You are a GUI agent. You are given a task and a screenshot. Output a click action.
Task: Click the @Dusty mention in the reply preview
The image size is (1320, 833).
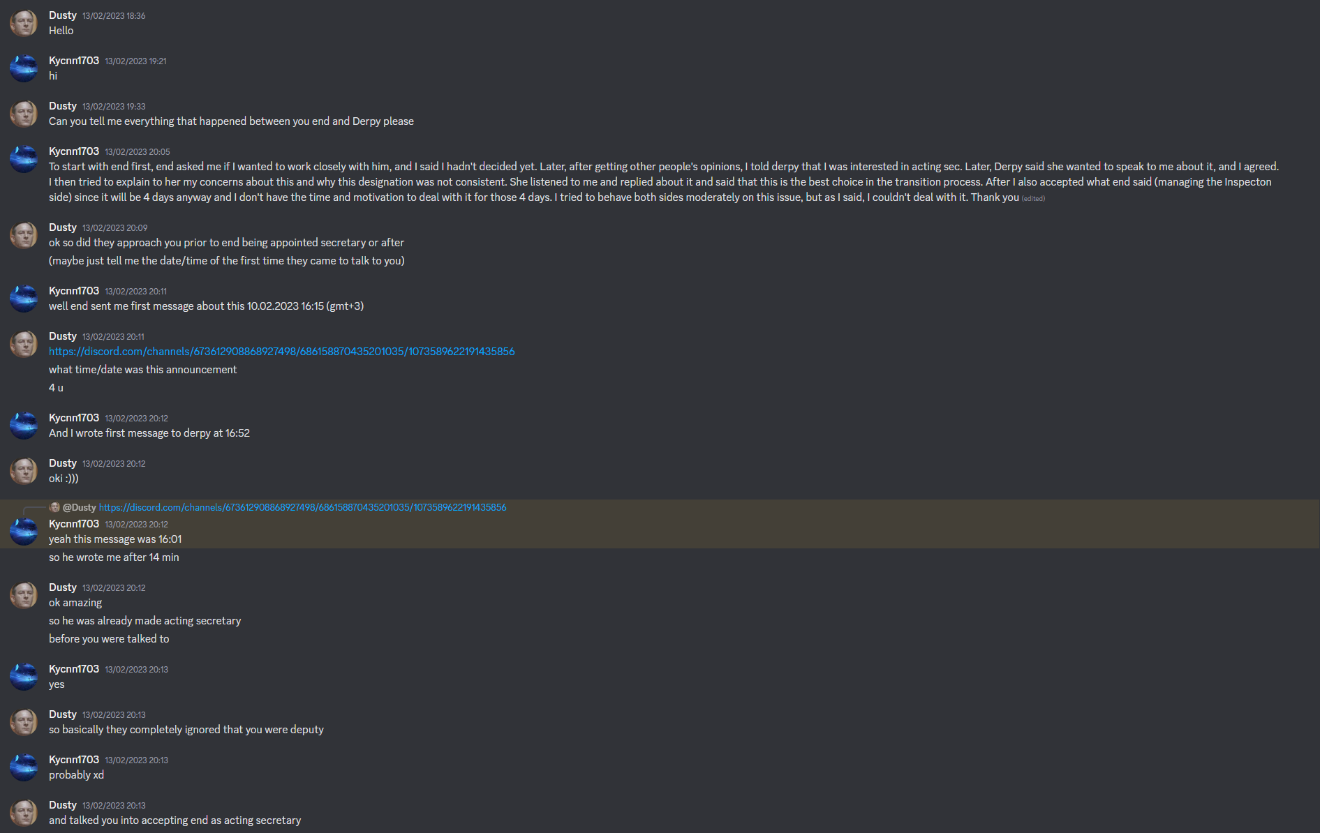(79, 507)
